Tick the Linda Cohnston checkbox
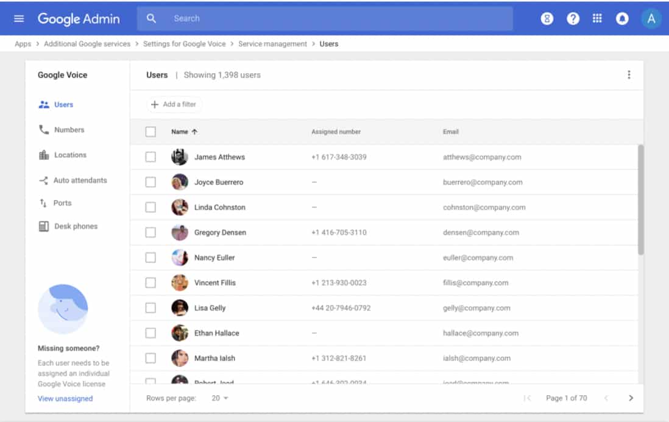669x422 pixels. pos(150,207)
